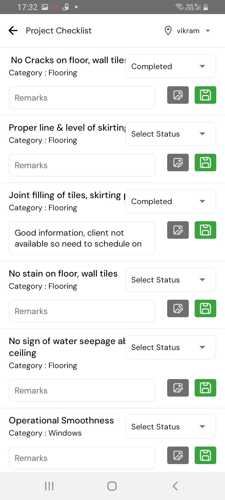Viewport: 225px width, 500px height.
Task: Save the No stain on floor item
Action: [205, 308]
